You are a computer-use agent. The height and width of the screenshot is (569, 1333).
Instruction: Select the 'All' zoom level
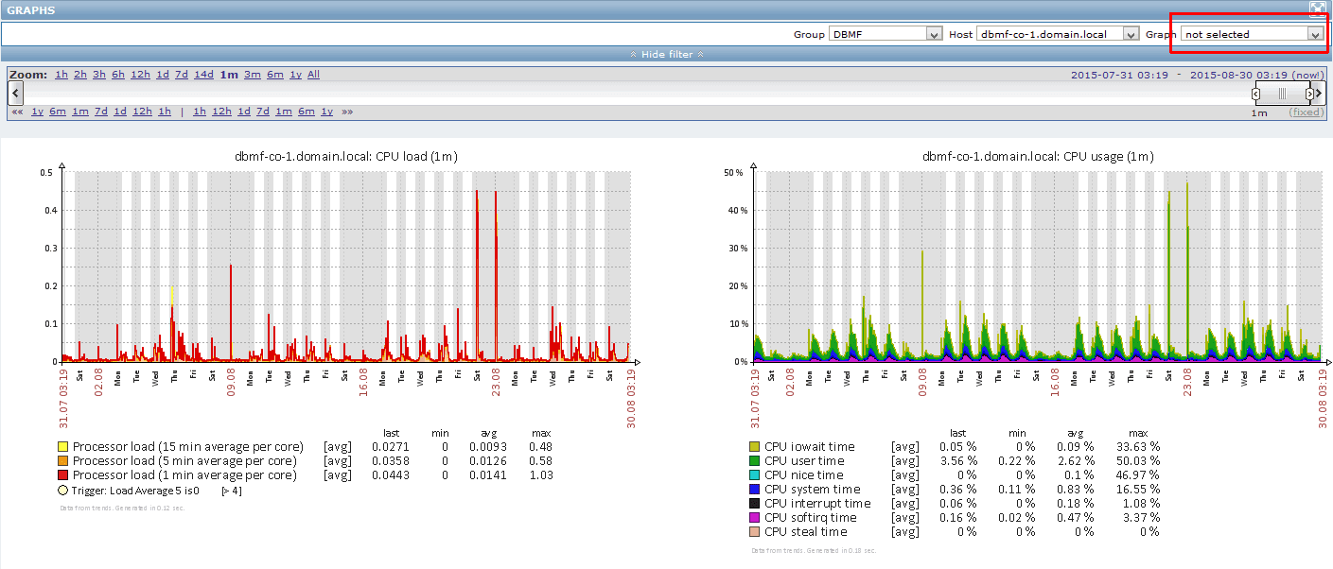(x=313, y=74)
